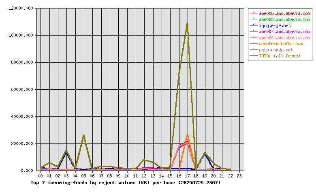Select abe004.ams.abavia.com in the legend
The height and width of the screenshot is (194, 316).
(x=280, y=38)
